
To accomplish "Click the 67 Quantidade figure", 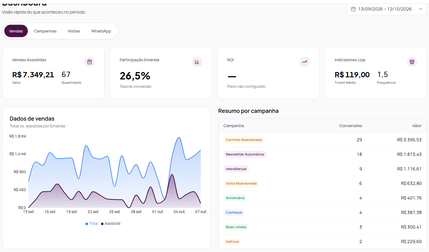I will pyautogui.click(x=66, y=75).
